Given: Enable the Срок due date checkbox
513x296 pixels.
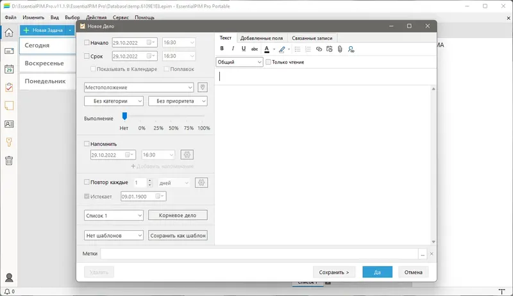Looking at the screenshot, I should (x=87, y=56).
